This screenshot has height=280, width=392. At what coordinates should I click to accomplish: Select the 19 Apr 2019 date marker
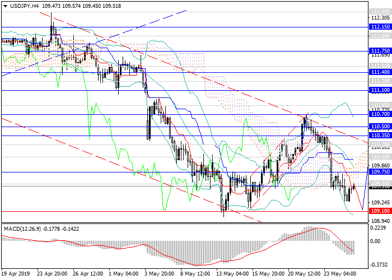16,274
